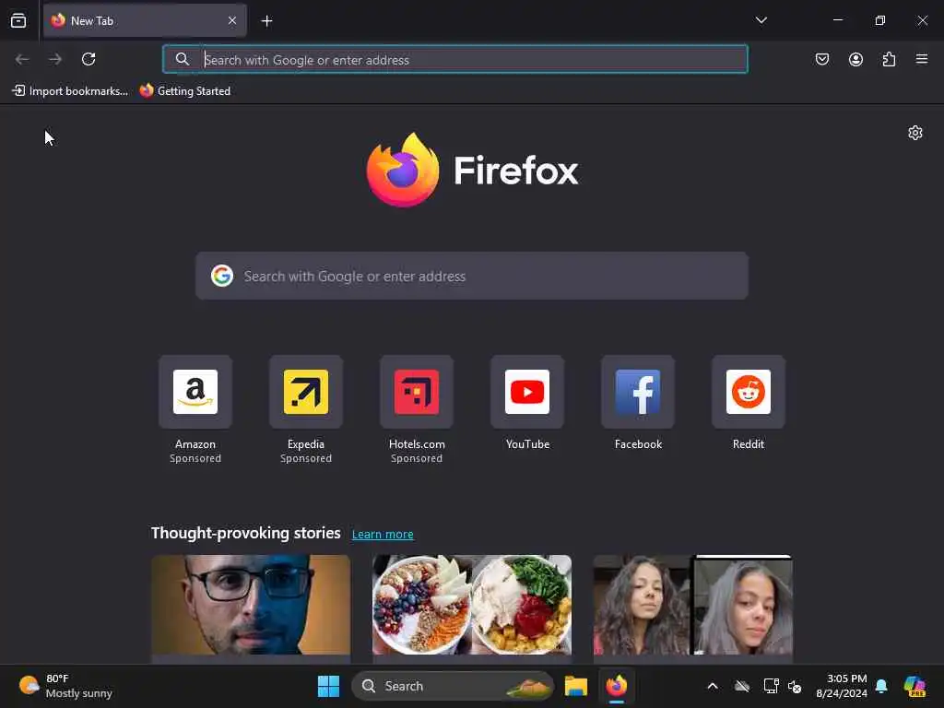Open network status tray icon
Image resolution: width=944 pixels, height=708 pixels.
[771, 686]
